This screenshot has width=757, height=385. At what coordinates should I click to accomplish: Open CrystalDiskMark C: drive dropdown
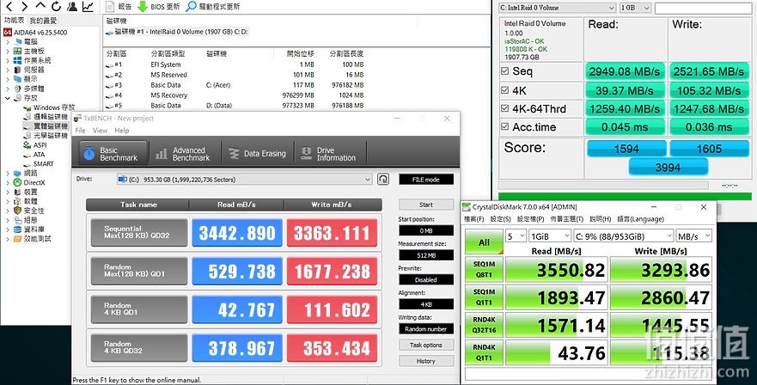point(624,236)
